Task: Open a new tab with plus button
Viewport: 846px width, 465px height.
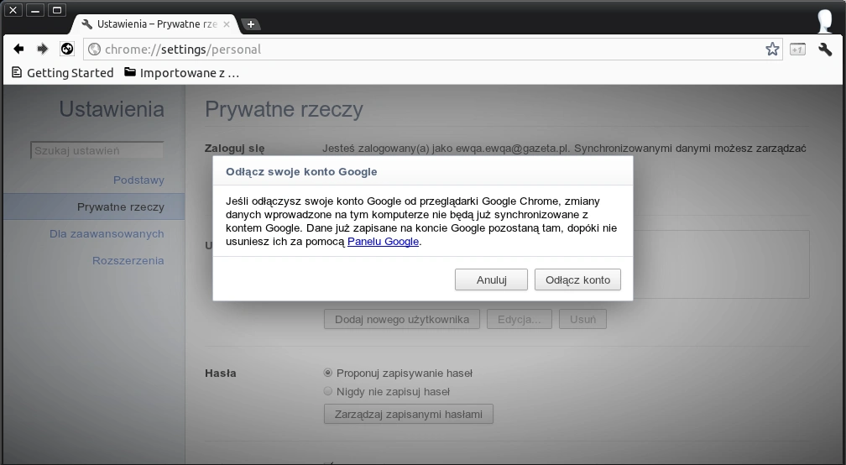Action: [250, 24]
